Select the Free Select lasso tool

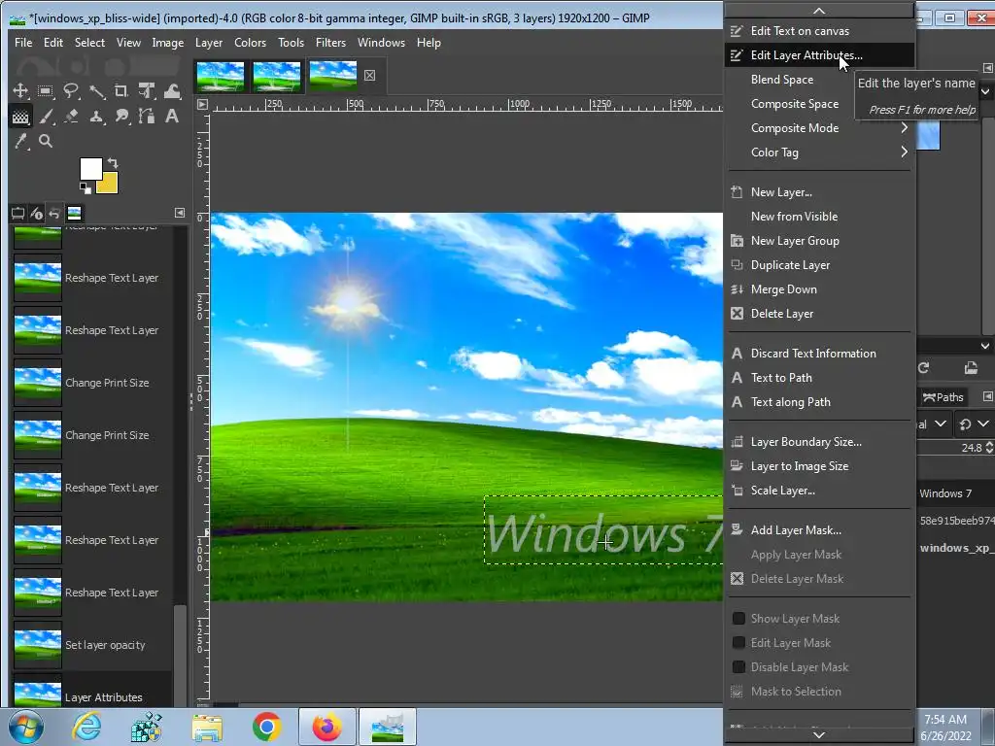click(71, 90)
